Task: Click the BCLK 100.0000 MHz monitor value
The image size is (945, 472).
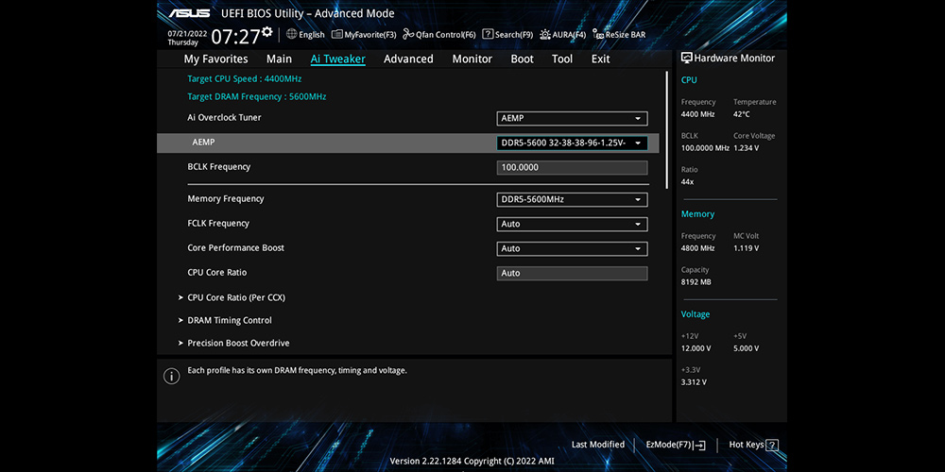Action: point(705,148)
